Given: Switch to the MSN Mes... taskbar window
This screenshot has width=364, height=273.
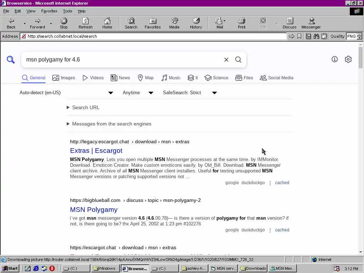Looking at the screenshot, I should (283, 269).
